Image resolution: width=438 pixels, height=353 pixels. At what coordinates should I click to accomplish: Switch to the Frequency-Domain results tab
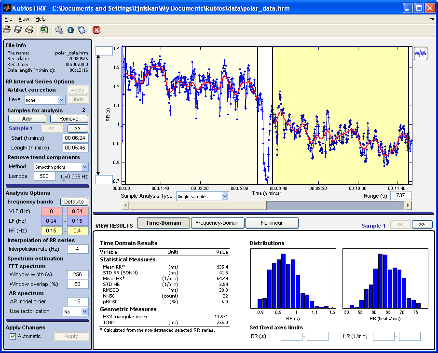coord(218,223)
